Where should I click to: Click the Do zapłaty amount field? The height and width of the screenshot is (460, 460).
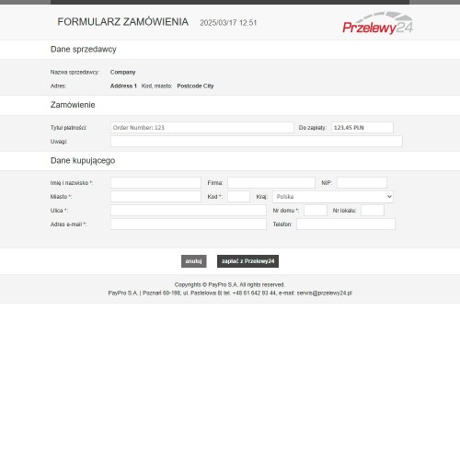click(362, 128)
